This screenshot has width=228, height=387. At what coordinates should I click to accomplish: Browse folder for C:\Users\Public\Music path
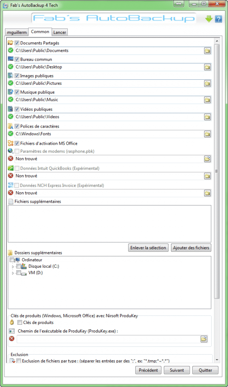[207, 100]
